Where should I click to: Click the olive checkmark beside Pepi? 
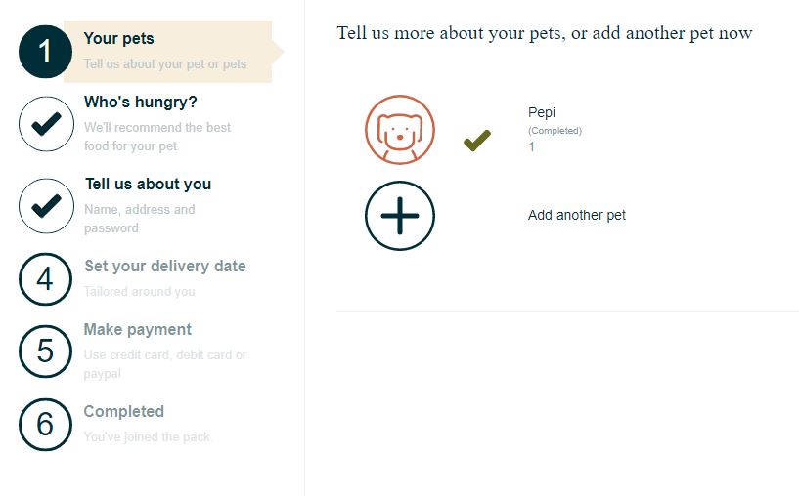click(477, 141)
